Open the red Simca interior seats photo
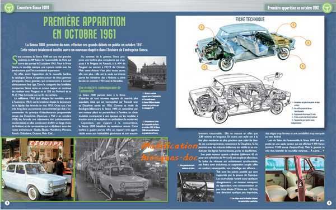 pyautogui.click(x=295, y=179)
